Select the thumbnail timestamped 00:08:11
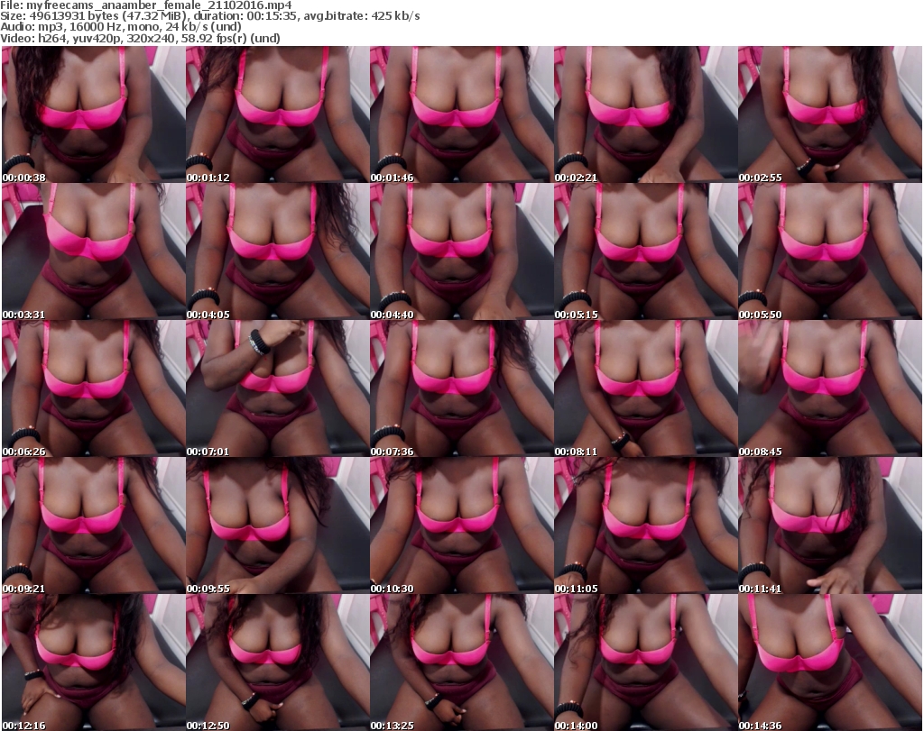This screenshot has height=731, width=924. 645,388
